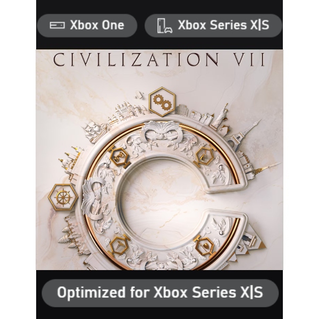Screen dimensions: 319x319
Task: Click the sailing ship sculpture
Action: point(94,130)
